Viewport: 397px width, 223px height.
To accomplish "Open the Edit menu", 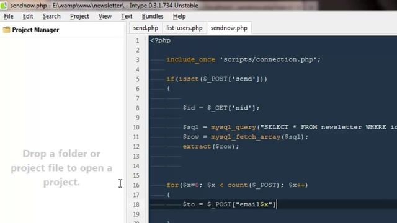I will click(x=28, y=17).
